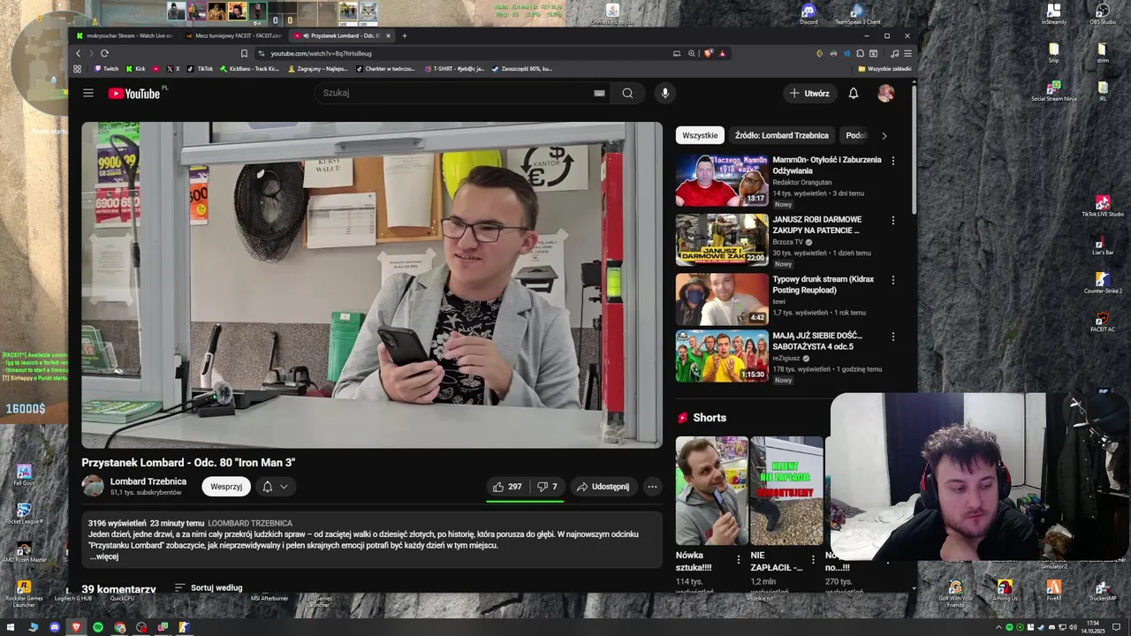Click the main video player frame
Screen dimensions: 1131x636
tap(372, 285)
